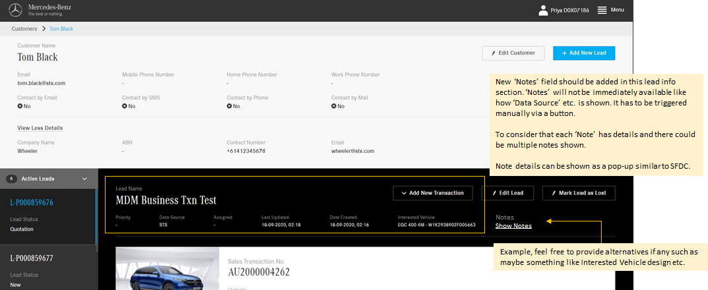This screenshot has height=290, width=708.
Task: Click company email wheeler@sts.com
Action: pos(352,151)
